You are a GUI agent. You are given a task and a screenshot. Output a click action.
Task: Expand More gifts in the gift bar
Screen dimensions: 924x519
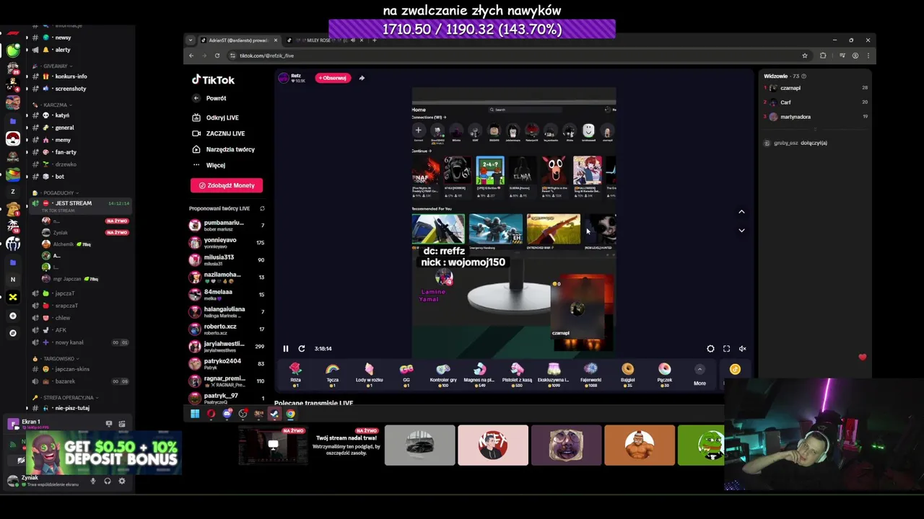click(x=699, y=374)
